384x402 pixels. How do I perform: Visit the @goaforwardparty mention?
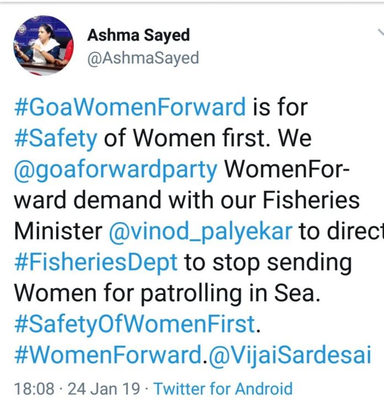[116, 170]
